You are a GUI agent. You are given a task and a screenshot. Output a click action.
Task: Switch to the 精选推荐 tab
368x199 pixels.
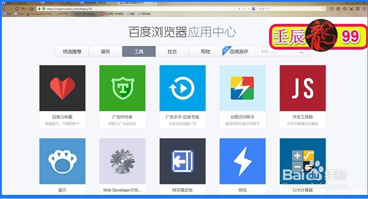tap(72, 51)
